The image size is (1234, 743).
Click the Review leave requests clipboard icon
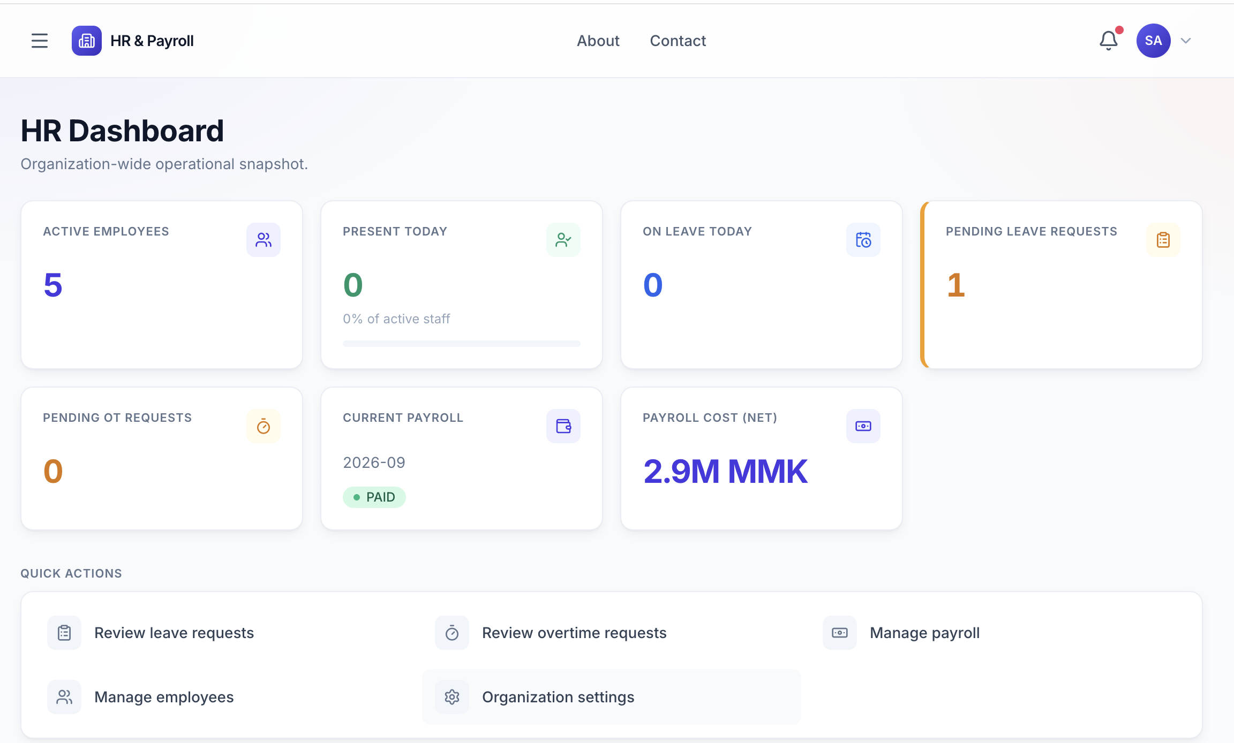[64, 633]
